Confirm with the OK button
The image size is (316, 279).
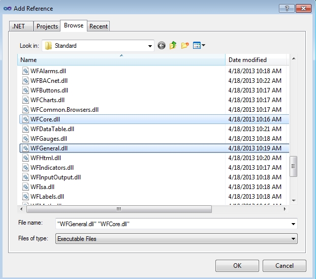point(237,266)
